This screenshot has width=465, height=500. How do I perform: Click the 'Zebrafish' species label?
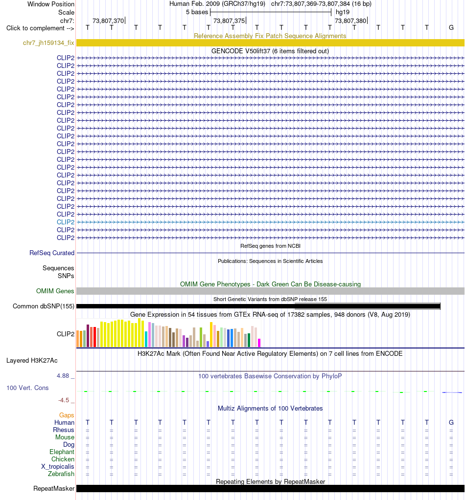(61, 474)
